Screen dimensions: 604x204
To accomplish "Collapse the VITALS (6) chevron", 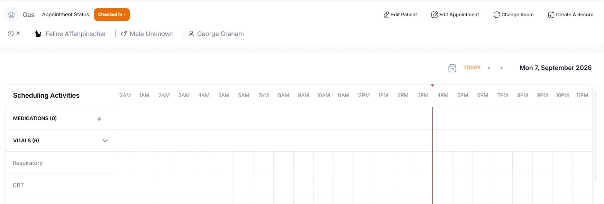I will [x=105, y=141].
